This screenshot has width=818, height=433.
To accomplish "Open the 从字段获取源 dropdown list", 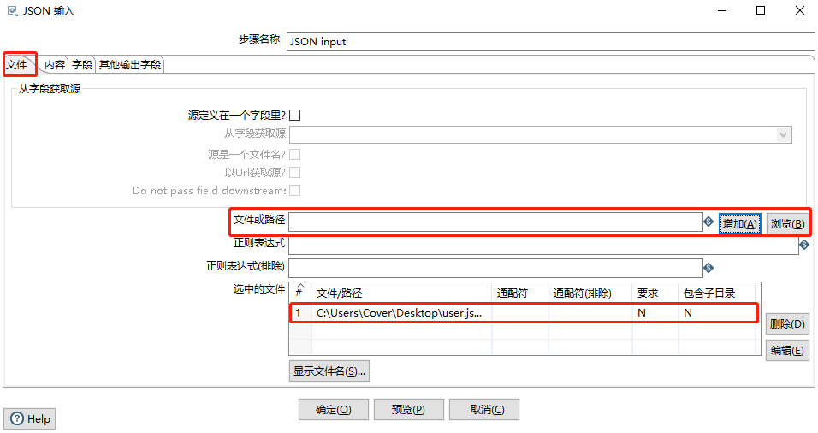I will (x=782, y=134).
